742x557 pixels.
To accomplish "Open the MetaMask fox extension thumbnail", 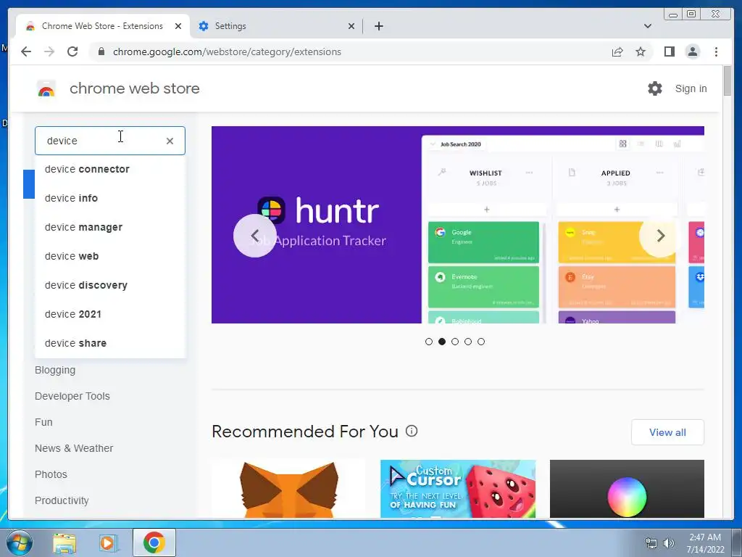I will 288,489.
